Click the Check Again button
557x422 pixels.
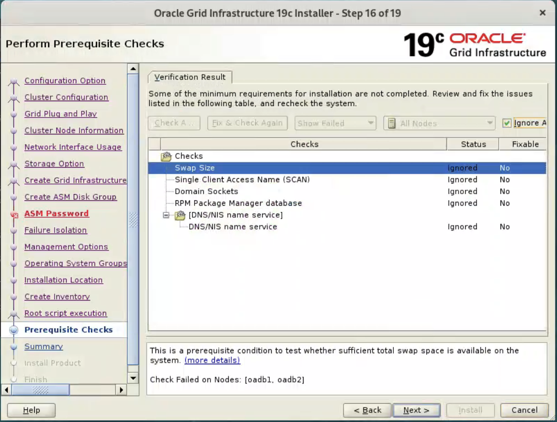click(174, 123)
